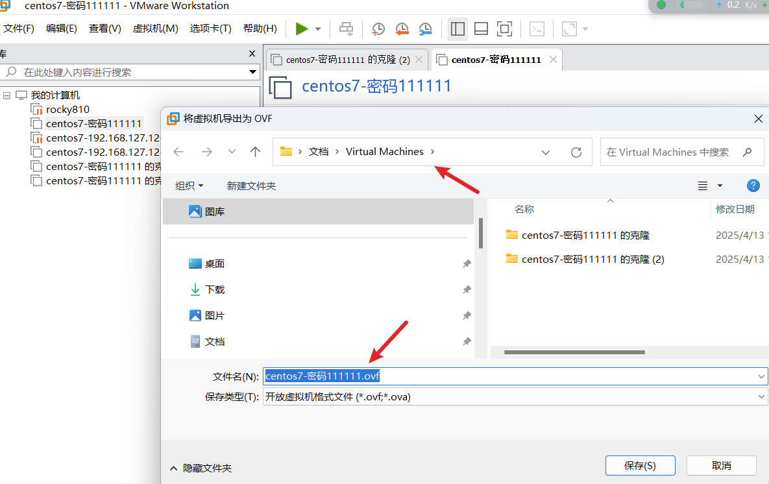Click the dialog forward navigation arrow
The height and width of the screenshot is (484, 769).
(207, 152)
